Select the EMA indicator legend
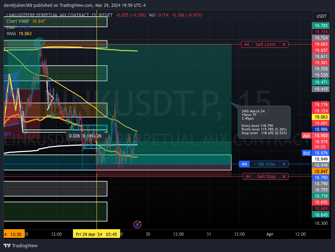This screenshot has height=252, width=335. click(18, 27)
